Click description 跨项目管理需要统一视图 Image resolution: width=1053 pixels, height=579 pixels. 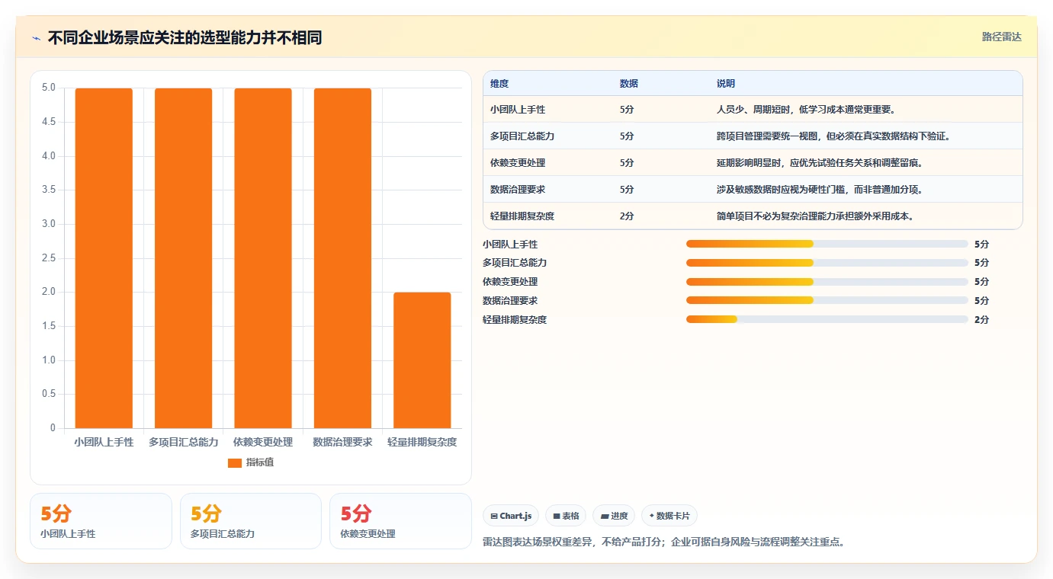click(833, 136)
